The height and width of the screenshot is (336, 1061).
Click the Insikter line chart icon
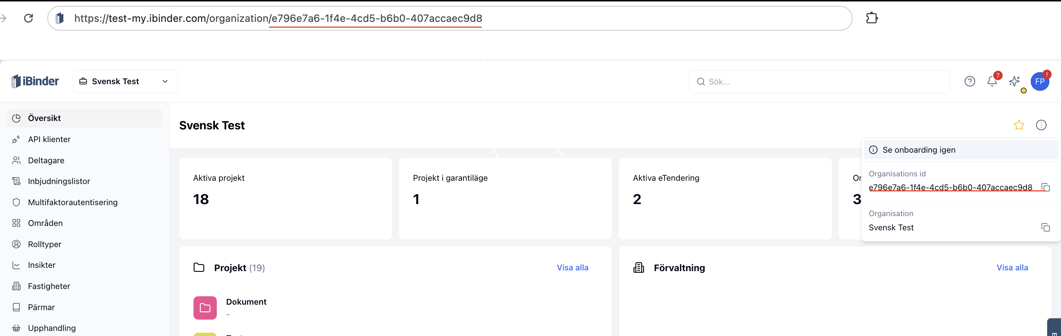click(16, 265)
